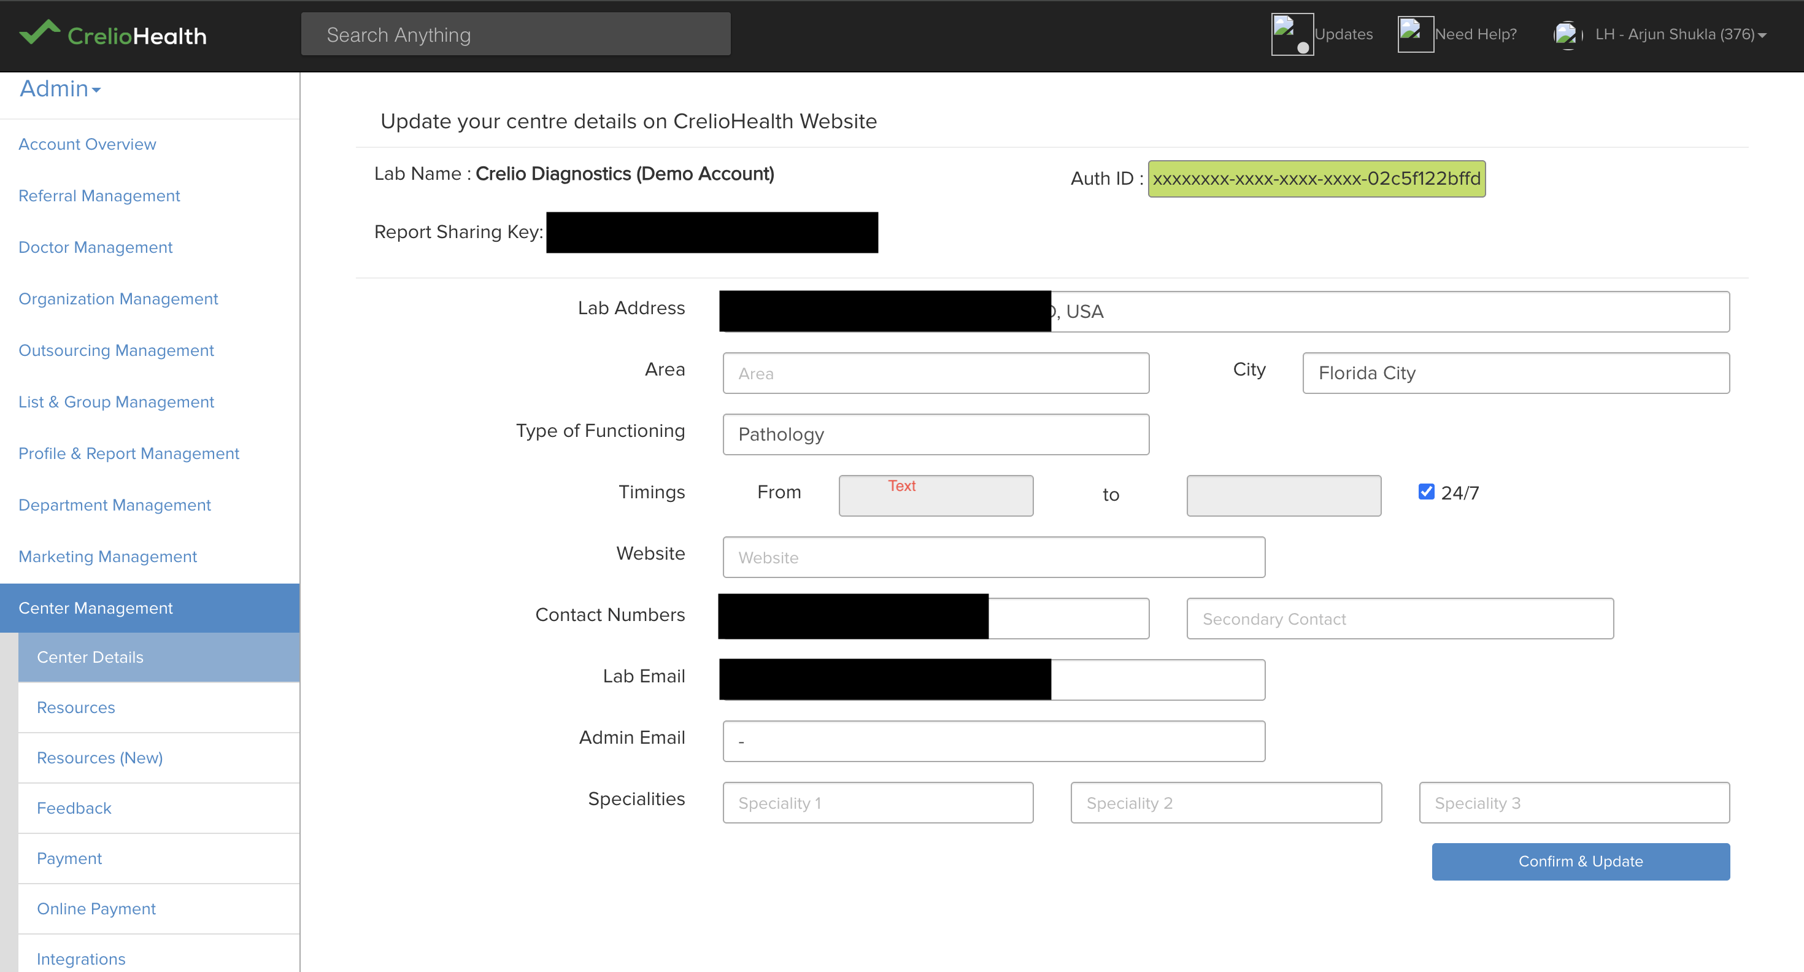The width and height of the screenshot is (1804, 972).
Task: Open Profile & Report Management
Action: [129, 453]
